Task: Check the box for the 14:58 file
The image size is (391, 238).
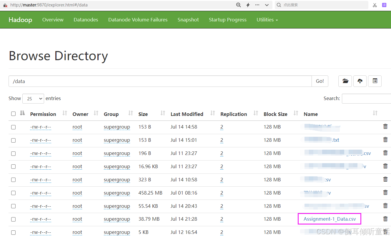Action: tap(13, 127)
